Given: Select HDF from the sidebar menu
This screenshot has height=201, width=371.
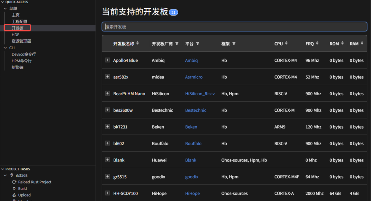Looking at the screenshot, I should tap(15, 35).
